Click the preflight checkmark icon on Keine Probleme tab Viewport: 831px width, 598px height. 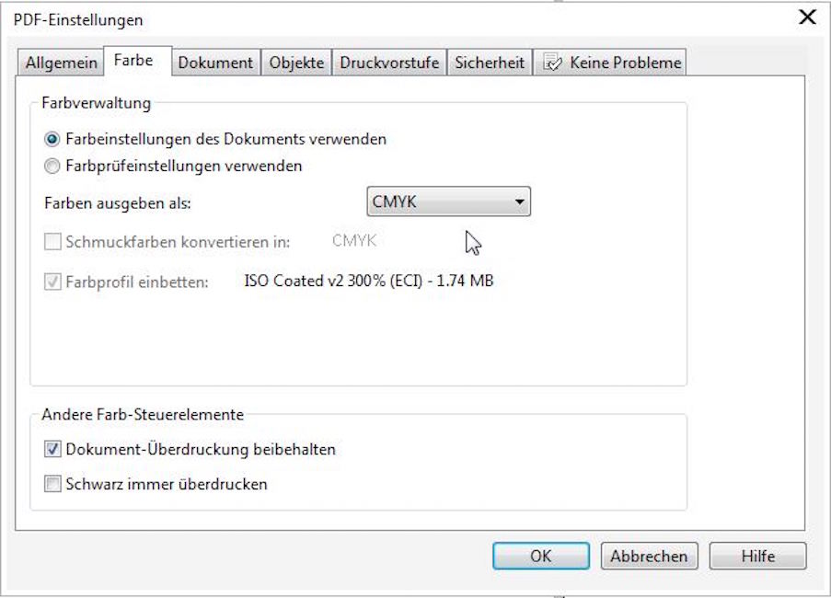tap(552, 63)
